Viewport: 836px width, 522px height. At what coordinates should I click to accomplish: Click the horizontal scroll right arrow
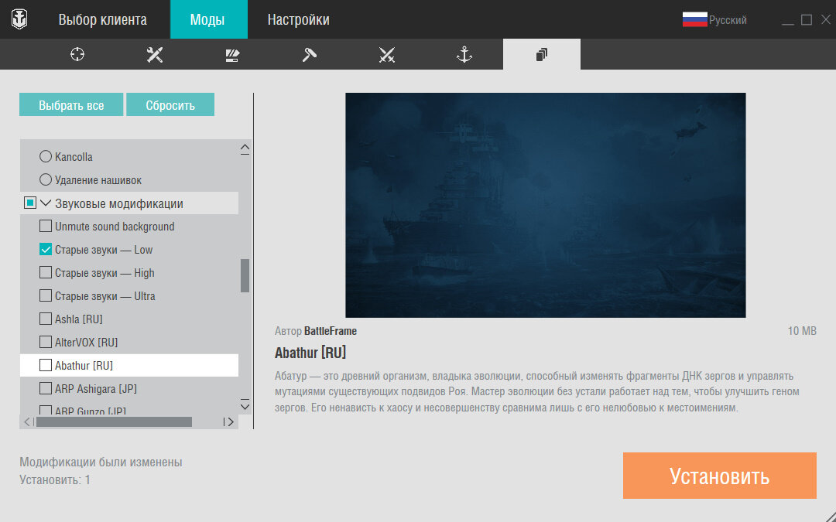click(x=229, y=422)
